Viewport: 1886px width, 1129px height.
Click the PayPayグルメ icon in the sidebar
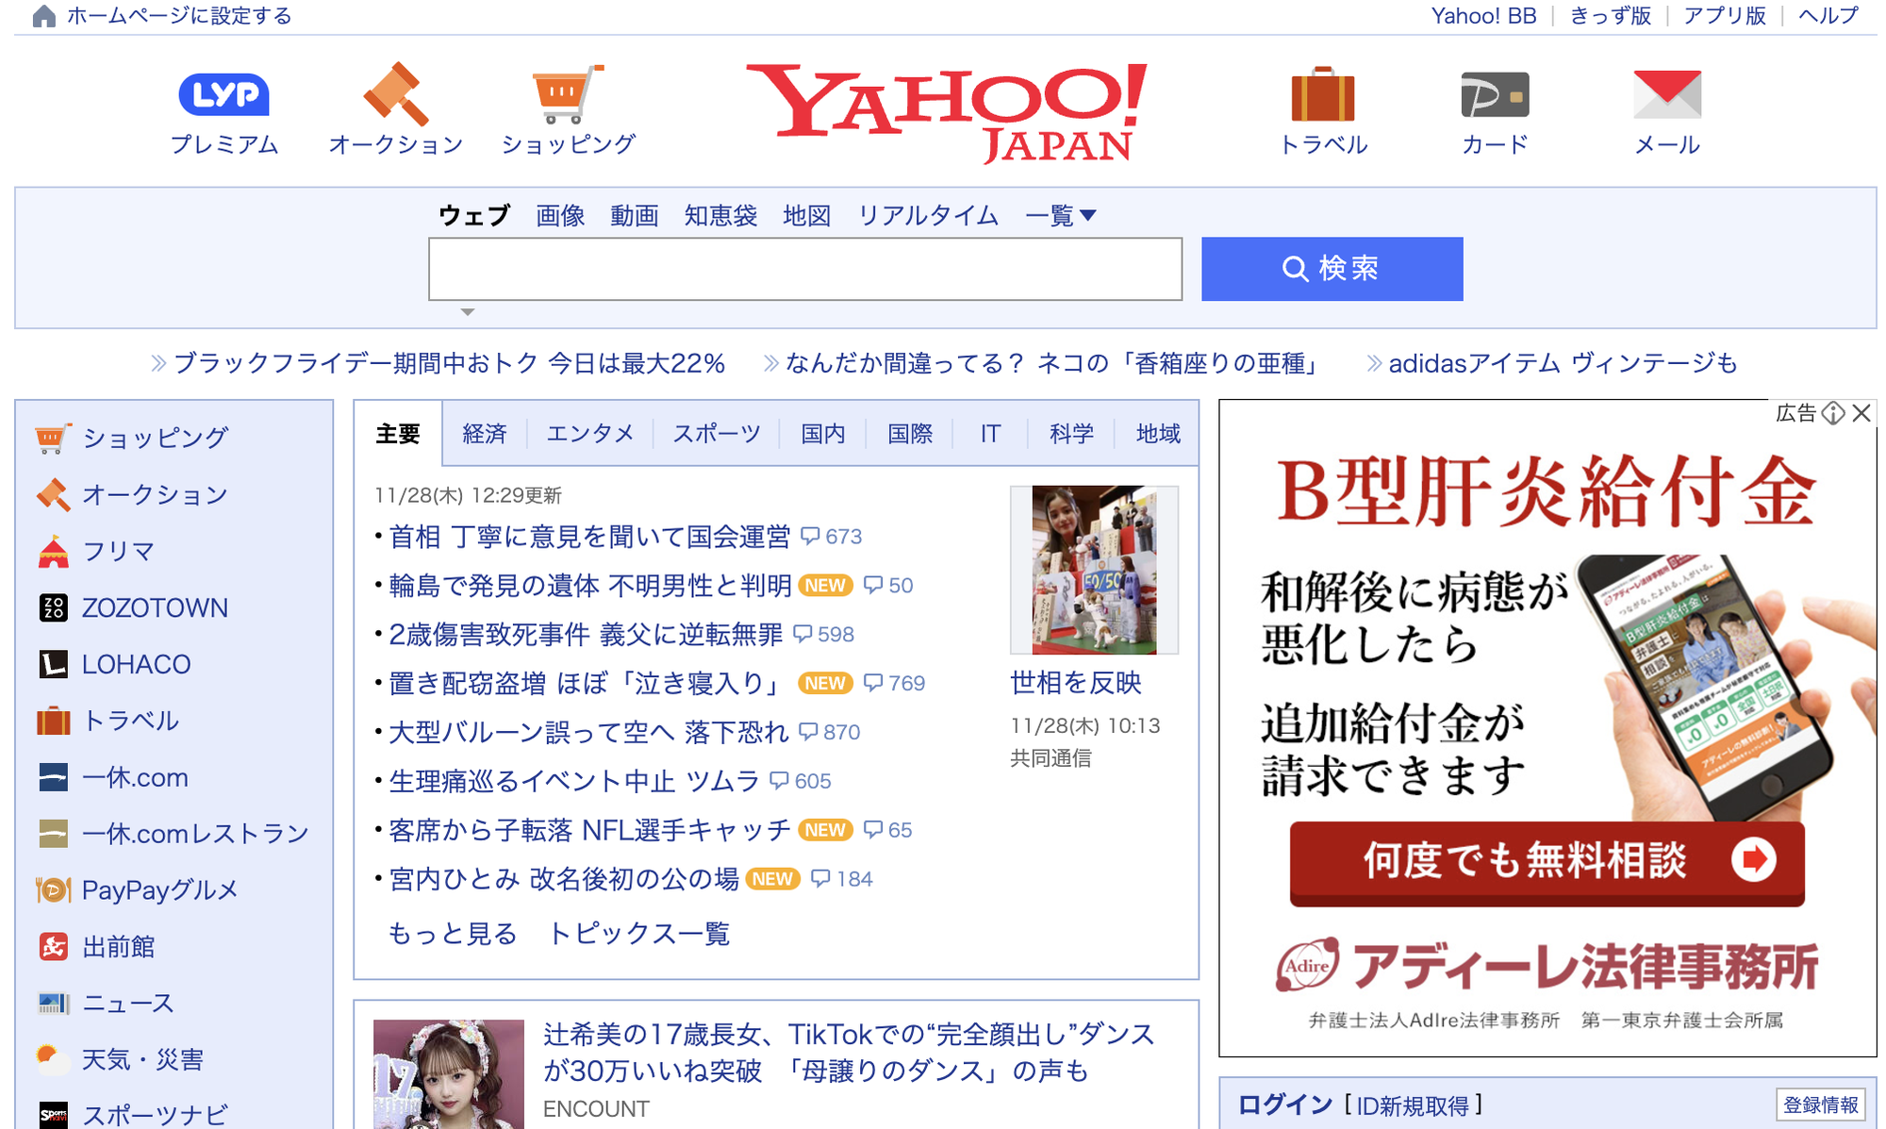pos(53,890)
